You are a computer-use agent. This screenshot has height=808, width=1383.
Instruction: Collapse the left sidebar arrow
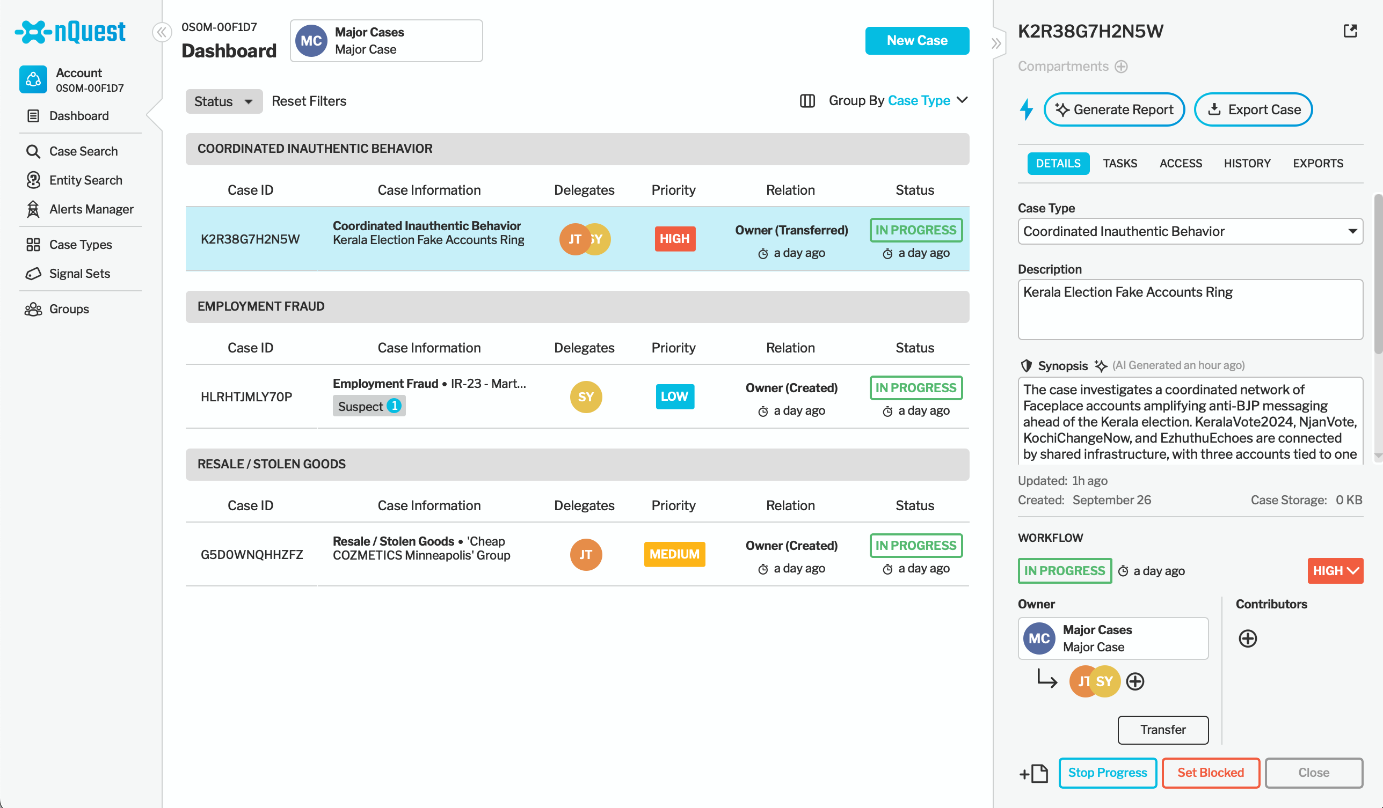point(162,32)
